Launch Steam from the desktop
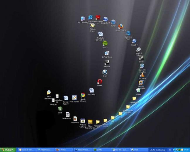The image size is (190, 152). coord(141,58)
